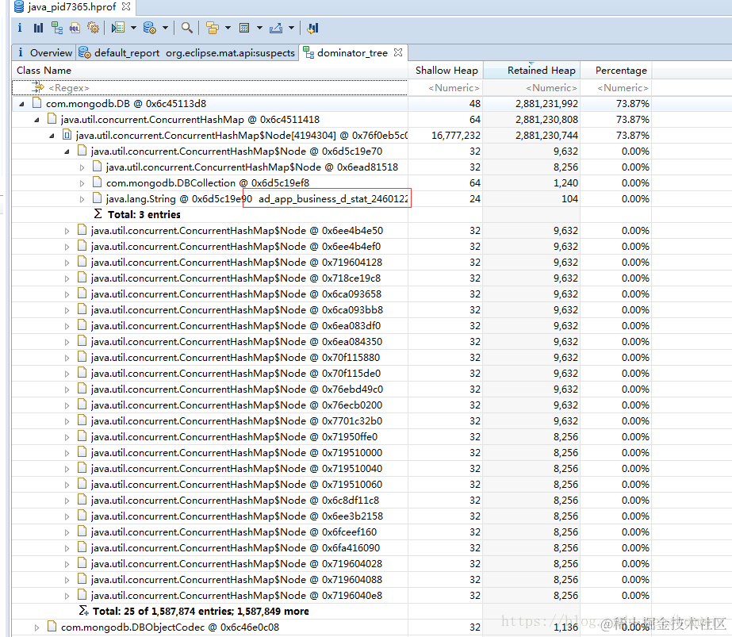Open the reports dropdown arrow

click(x=133, y=28)
